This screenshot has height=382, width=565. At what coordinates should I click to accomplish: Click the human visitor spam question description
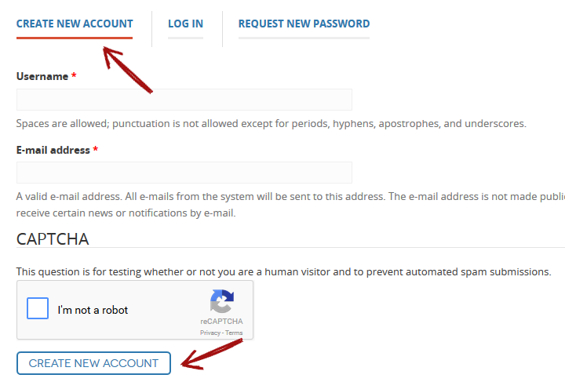[283, 272]
